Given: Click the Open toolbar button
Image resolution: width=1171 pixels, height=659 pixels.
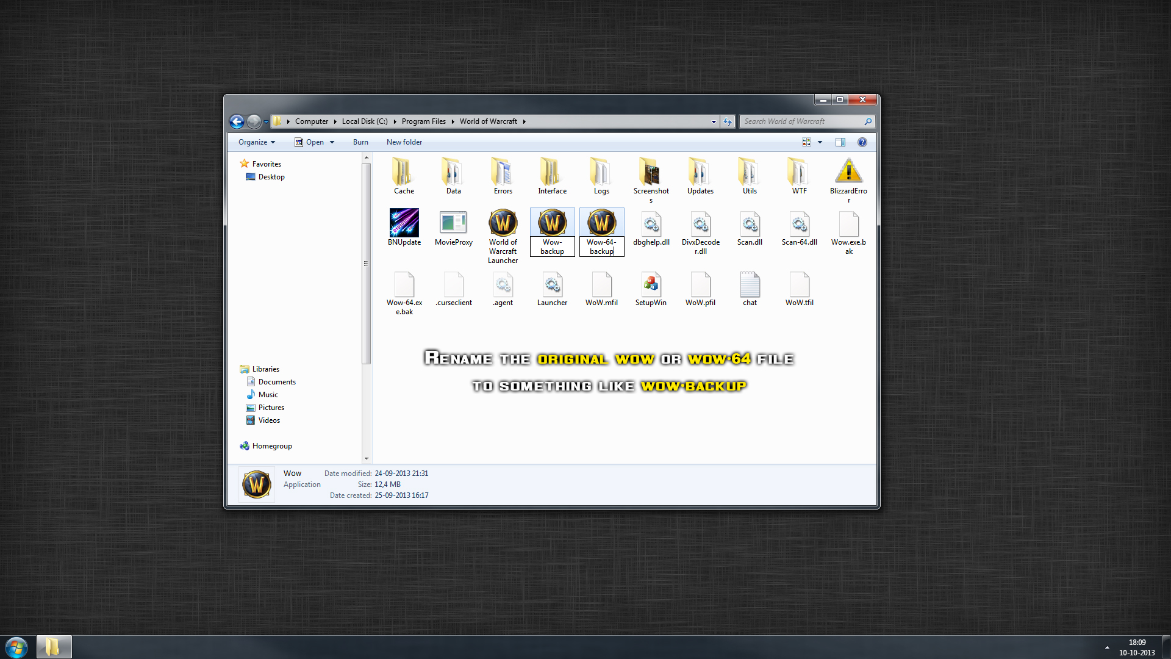Looking at the screenshot, I should pos(309,142).
